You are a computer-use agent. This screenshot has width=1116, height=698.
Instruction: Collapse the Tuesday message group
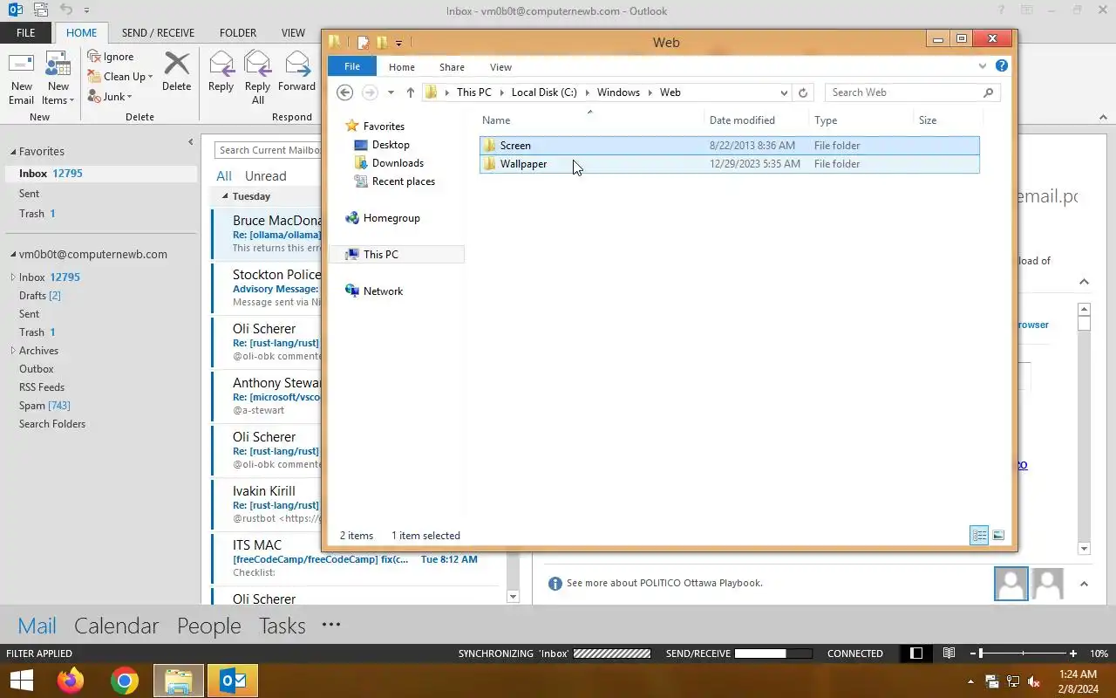click(225, 196)
